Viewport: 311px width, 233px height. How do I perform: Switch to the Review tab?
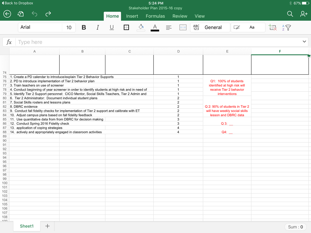tap(180, 16)
